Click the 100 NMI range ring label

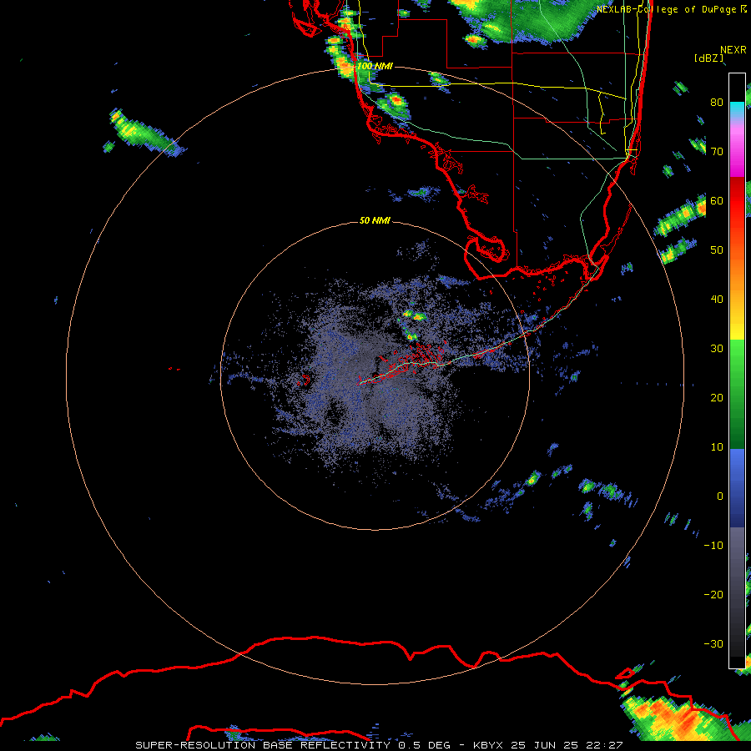pyautogui.click(x=375, y=66)
